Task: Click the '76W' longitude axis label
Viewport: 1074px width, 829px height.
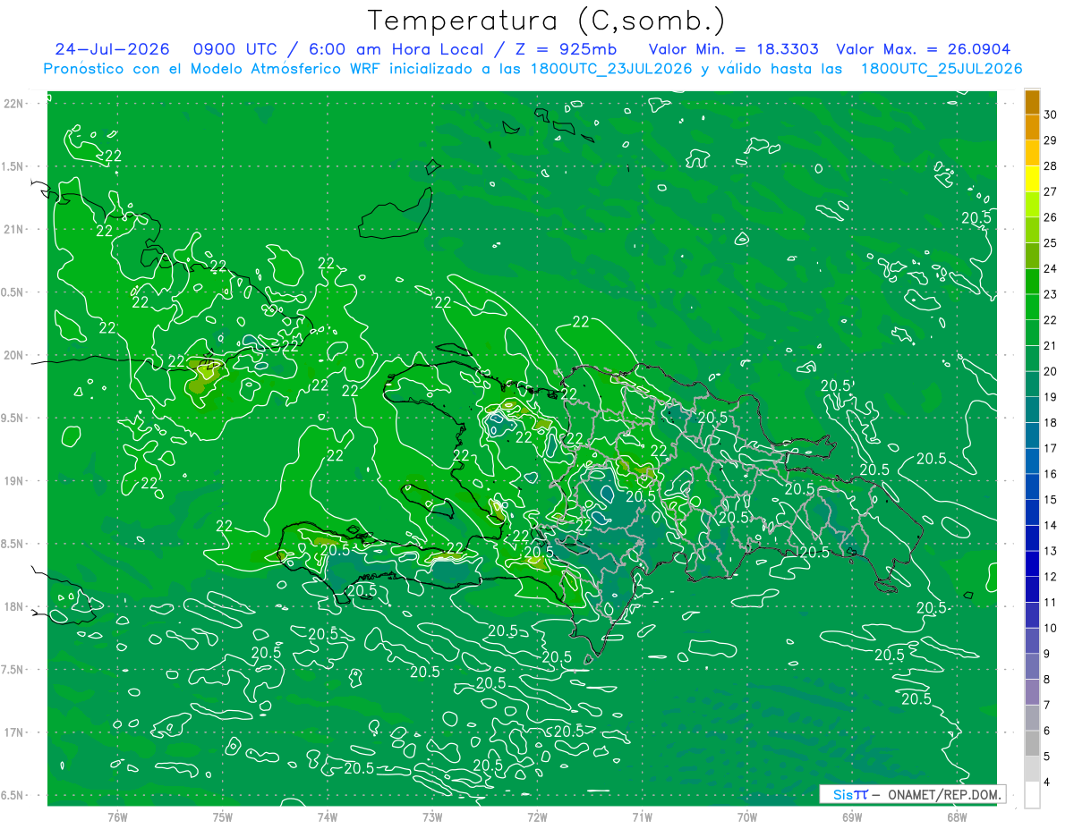Action: (117, 817)
